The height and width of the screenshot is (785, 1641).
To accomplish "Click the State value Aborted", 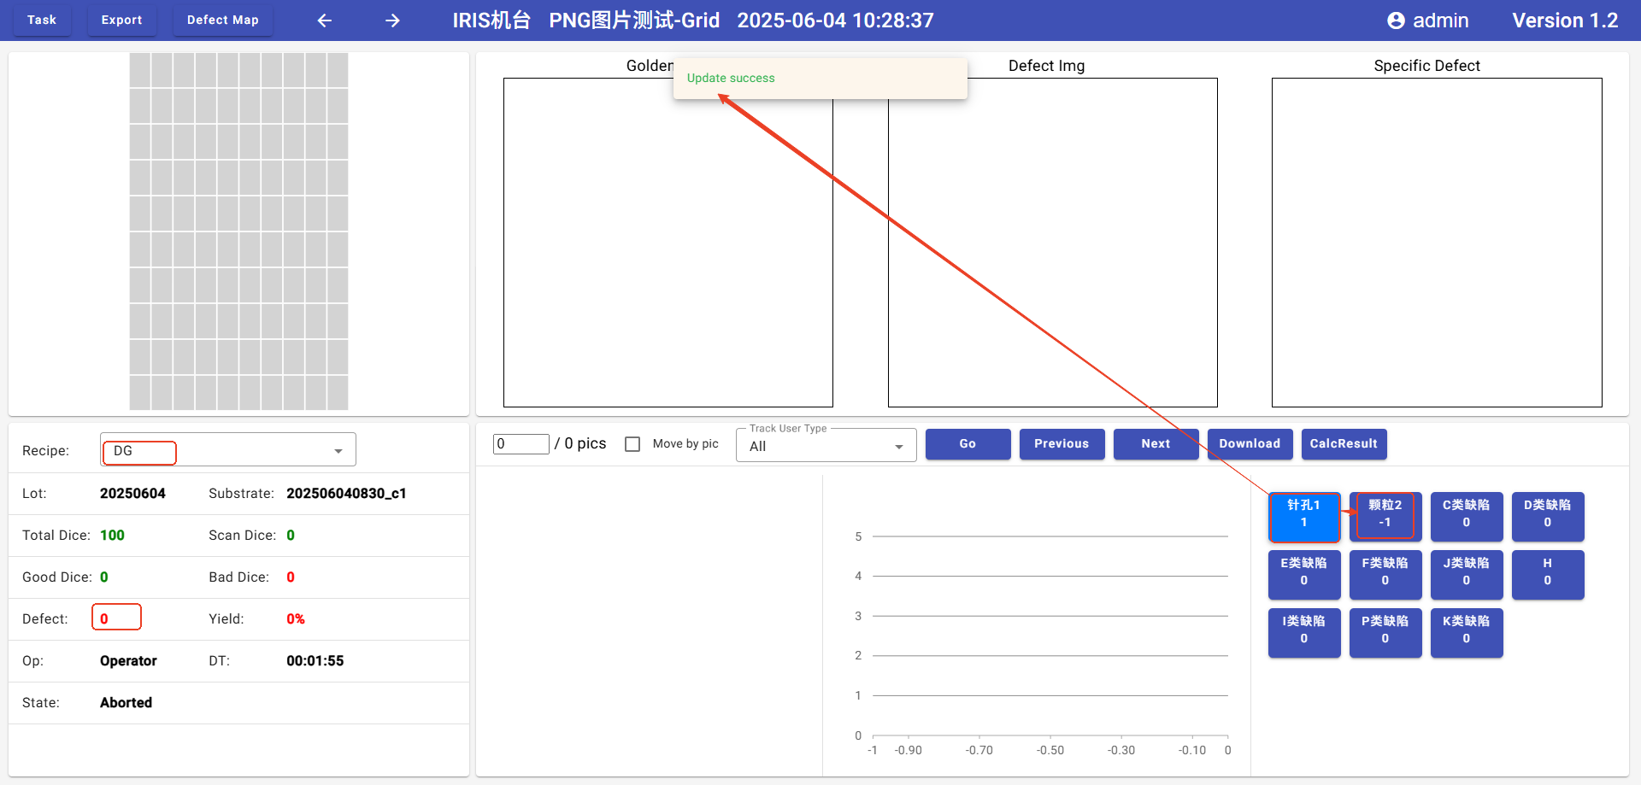I will pos(126,703).
